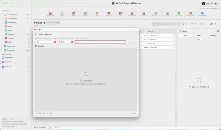
Task: Click the Reset All toolbar icon
Action: click(x=109, y=13)
